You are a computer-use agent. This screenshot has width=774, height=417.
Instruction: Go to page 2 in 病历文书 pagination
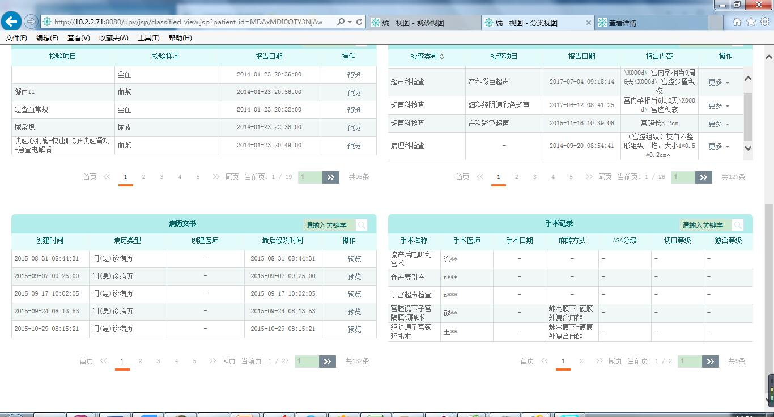click(x=140, y=361)
